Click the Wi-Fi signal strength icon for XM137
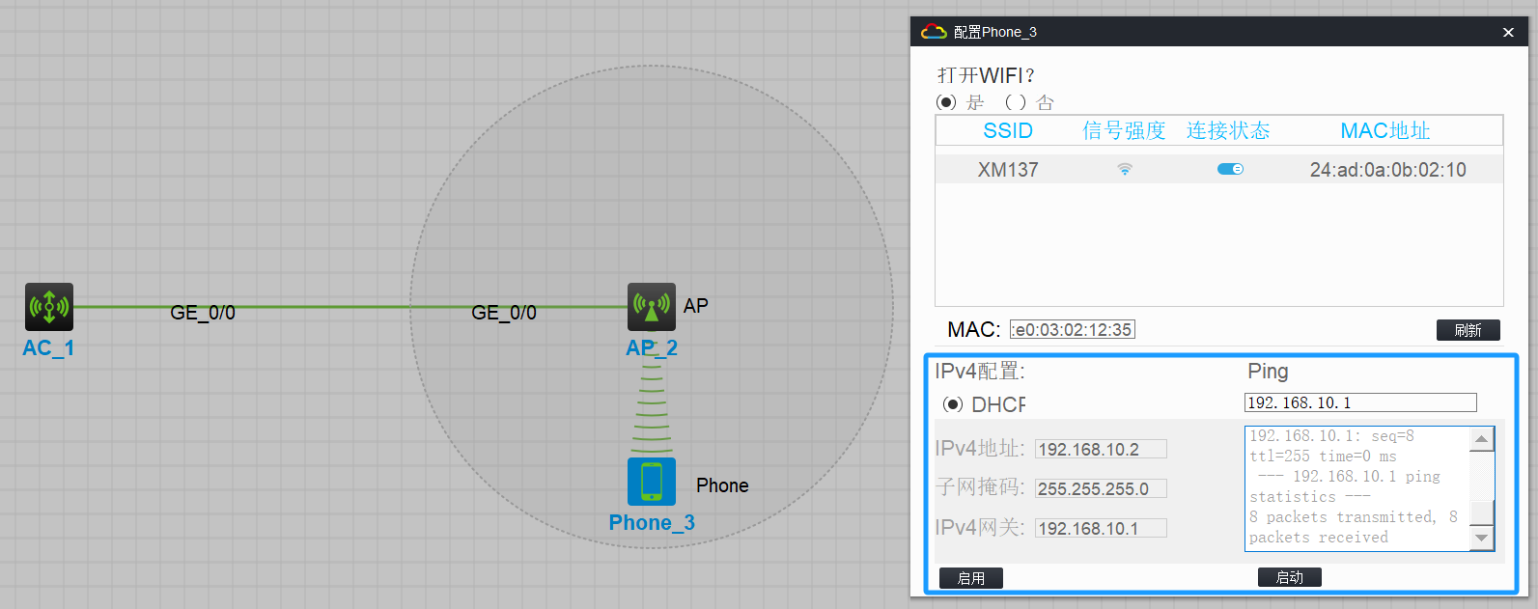 (x=1125, y=170)
